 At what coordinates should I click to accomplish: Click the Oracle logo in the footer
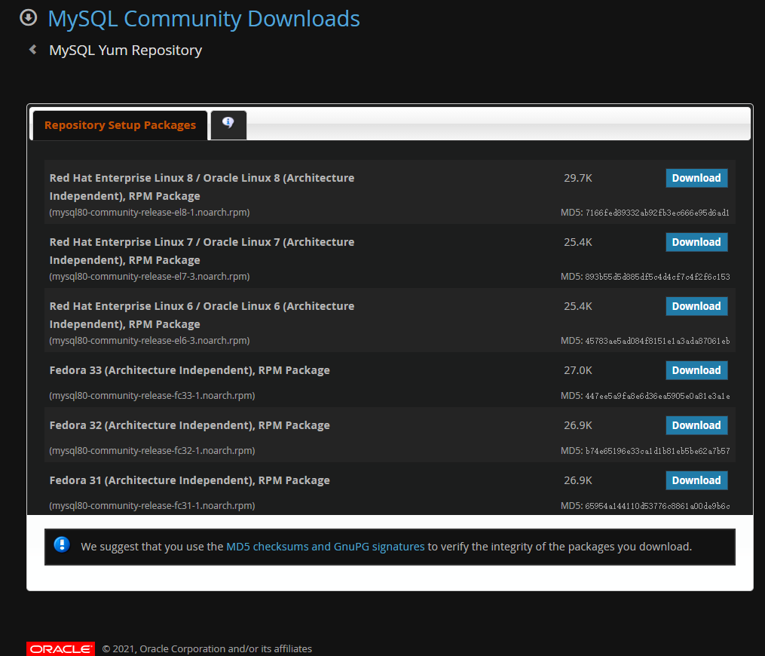tap(60, 648)
